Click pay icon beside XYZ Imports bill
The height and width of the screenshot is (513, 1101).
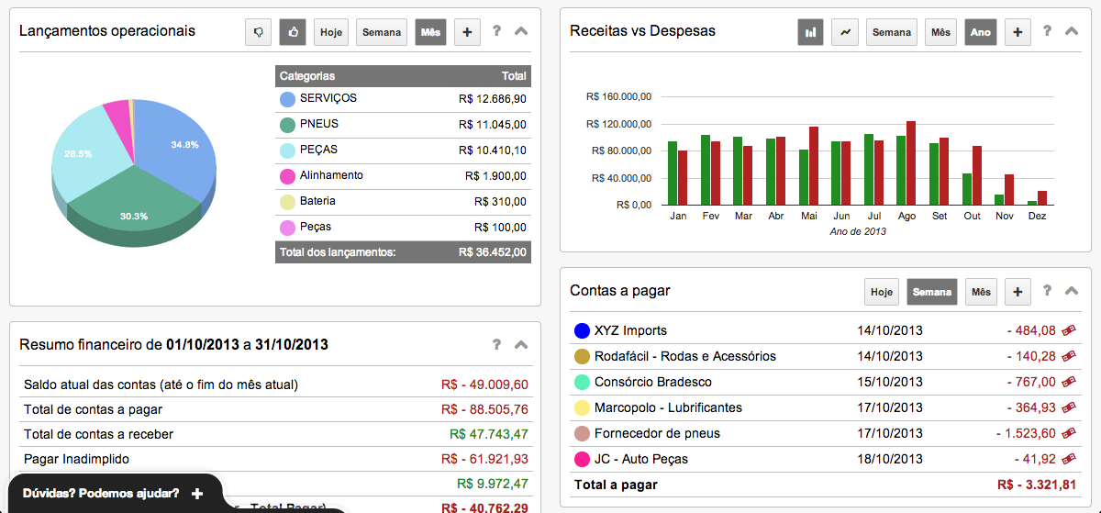click(1068, 330)
